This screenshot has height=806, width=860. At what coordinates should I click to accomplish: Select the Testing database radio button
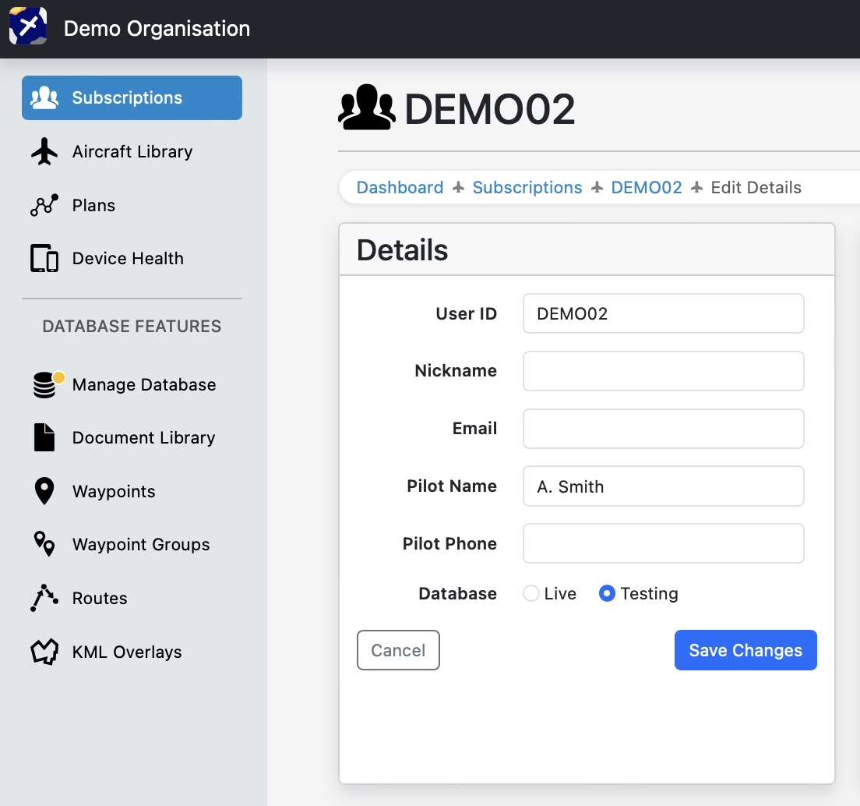coord(607,593)
